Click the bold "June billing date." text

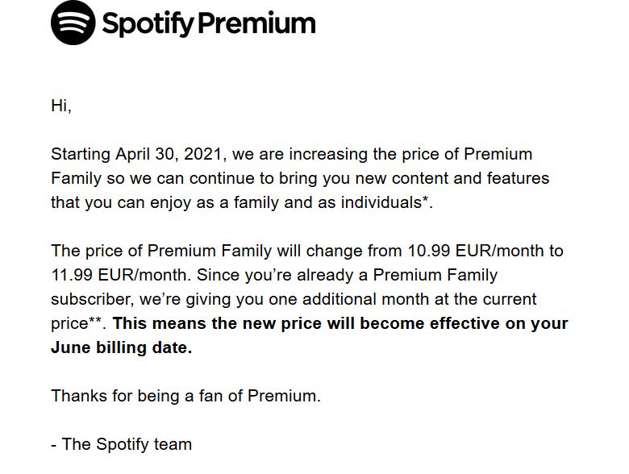[122, 347]
